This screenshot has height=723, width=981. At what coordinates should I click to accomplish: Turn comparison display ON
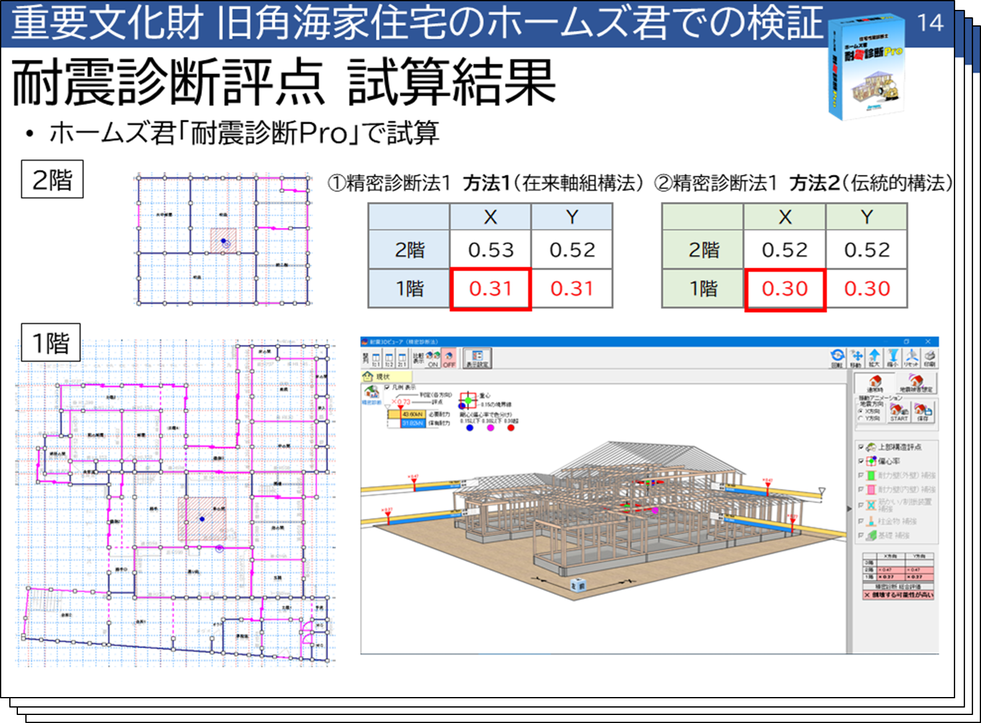pyautogui.click(x=433, y=358)
